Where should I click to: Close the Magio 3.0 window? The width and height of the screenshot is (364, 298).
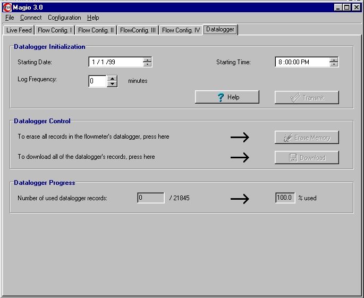[357, 7]
